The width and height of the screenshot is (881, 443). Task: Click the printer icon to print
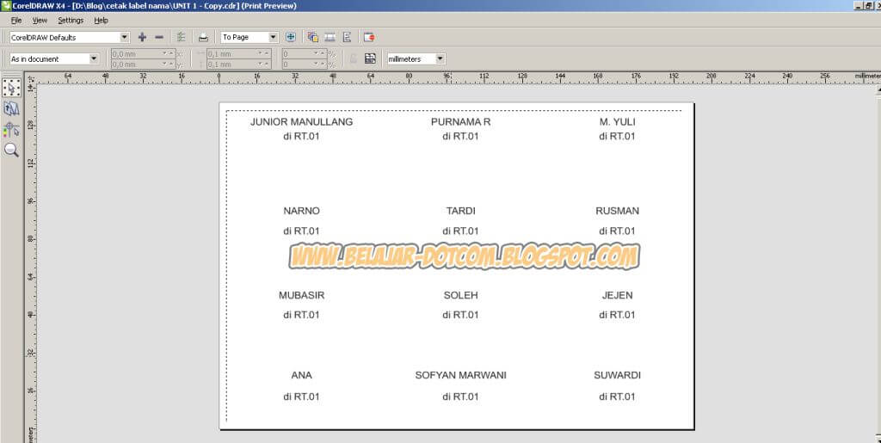coord(203,38)
